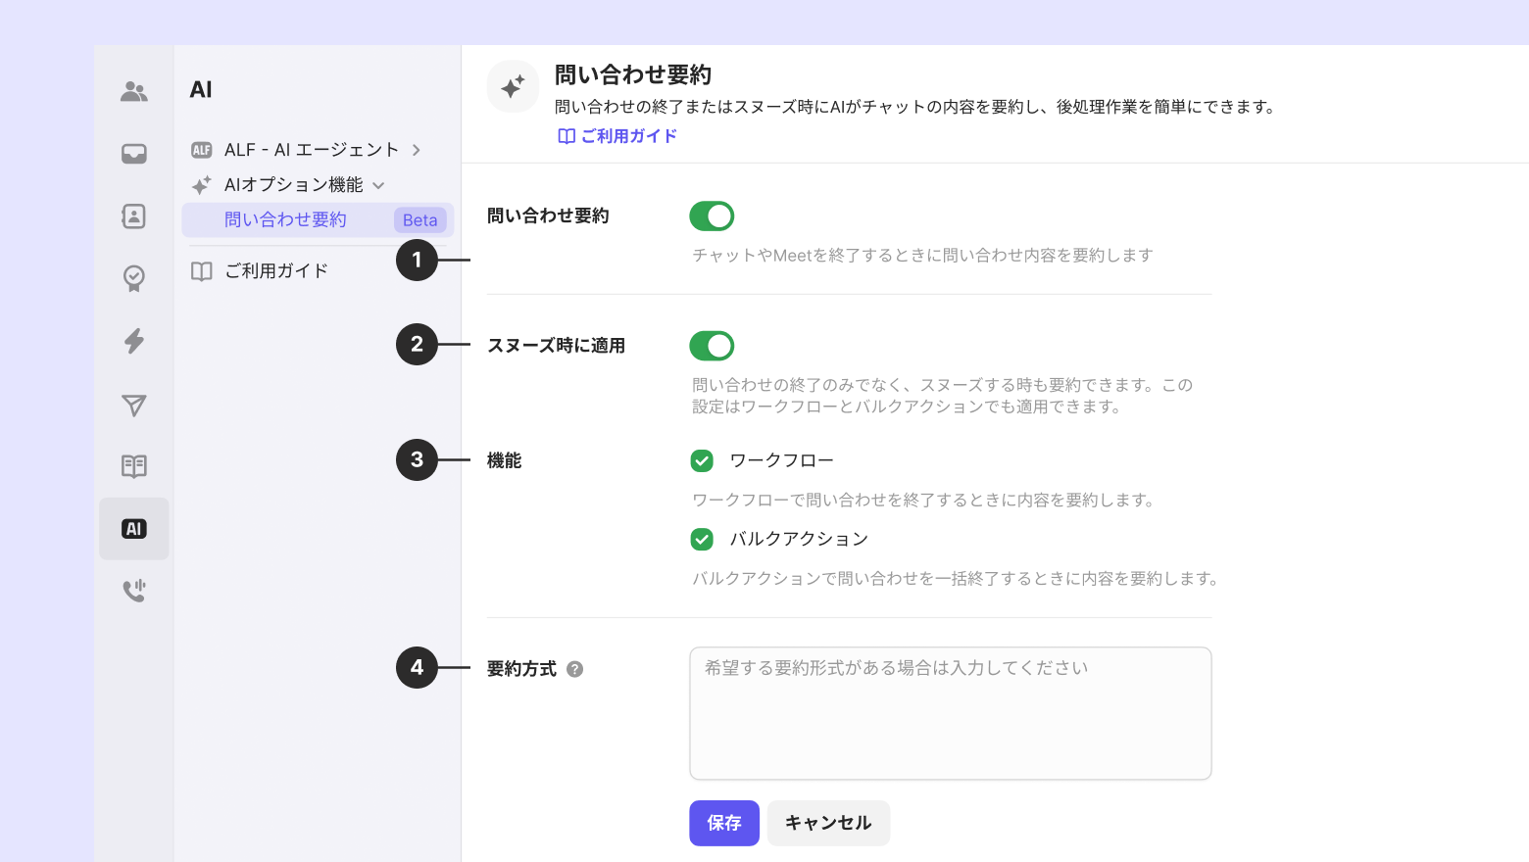The width and height of the screenshot is (1529, 862).
Task: Uncheck the バルクアクション checkbox
Action: click(x=702, y=539)
